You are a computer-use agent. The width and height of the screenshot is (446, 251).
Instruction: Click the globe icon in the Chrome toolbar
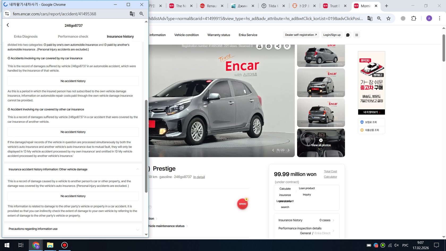point(403,18)
